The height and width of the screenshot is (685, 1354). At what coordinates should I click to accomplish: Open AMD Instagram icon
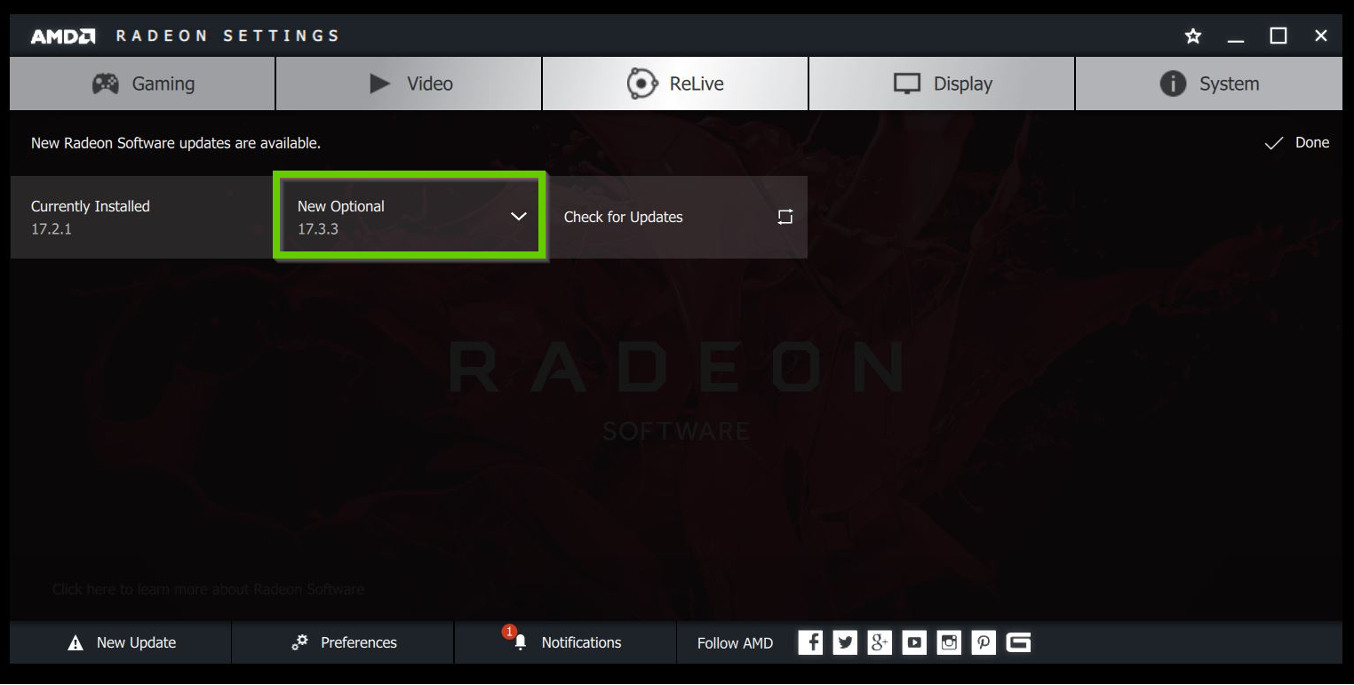coord(949,642)
